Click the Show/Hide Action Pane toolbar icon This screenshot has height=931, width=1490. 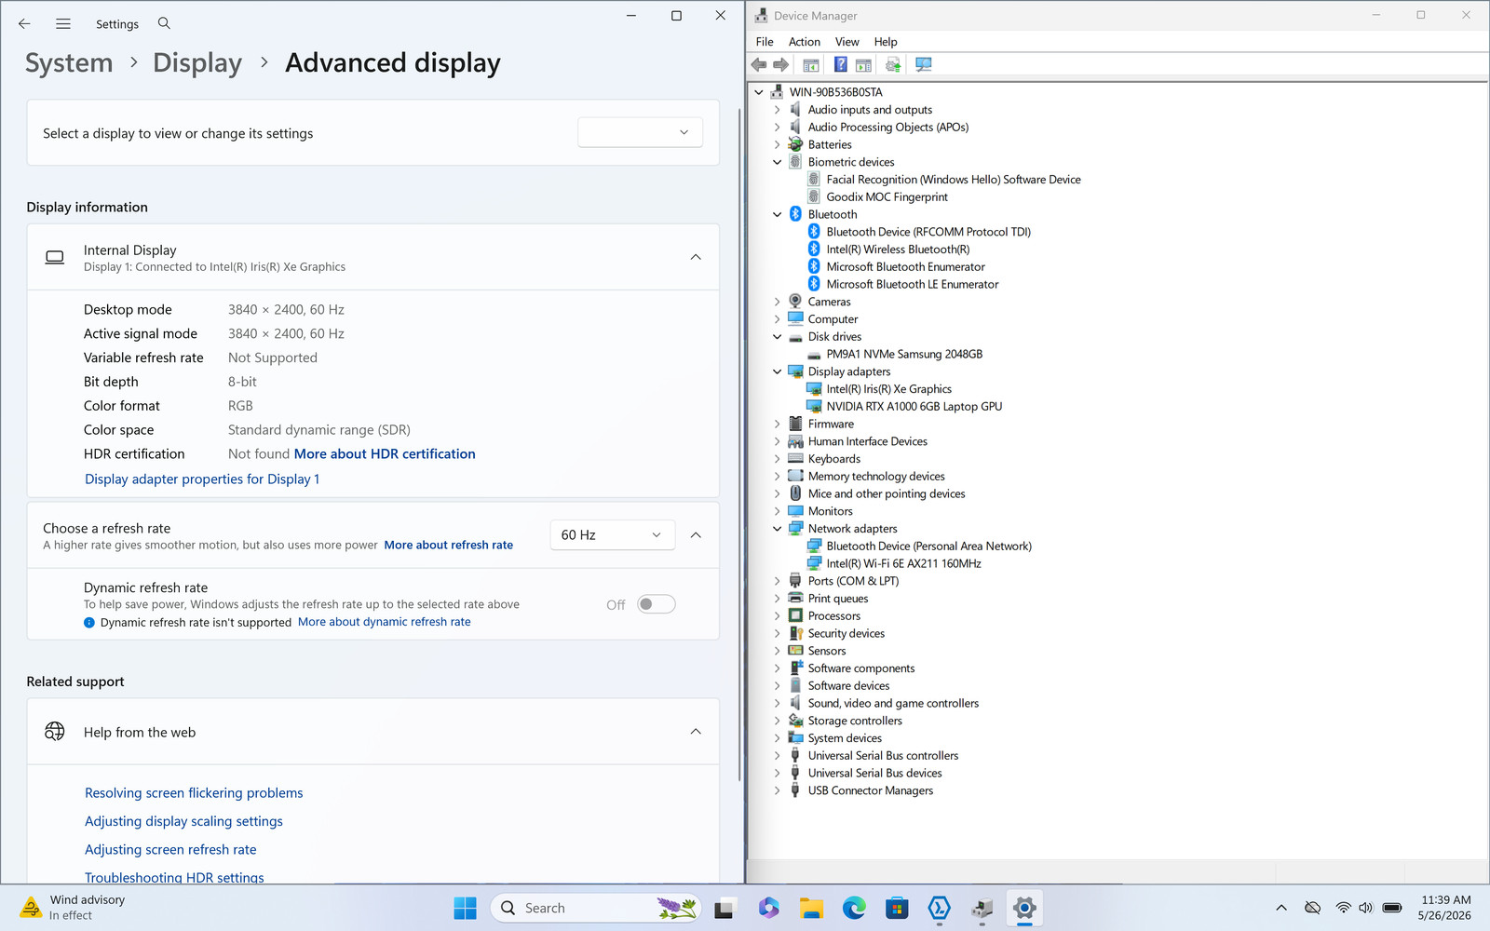pyautogui.click(x=863, y=64)
